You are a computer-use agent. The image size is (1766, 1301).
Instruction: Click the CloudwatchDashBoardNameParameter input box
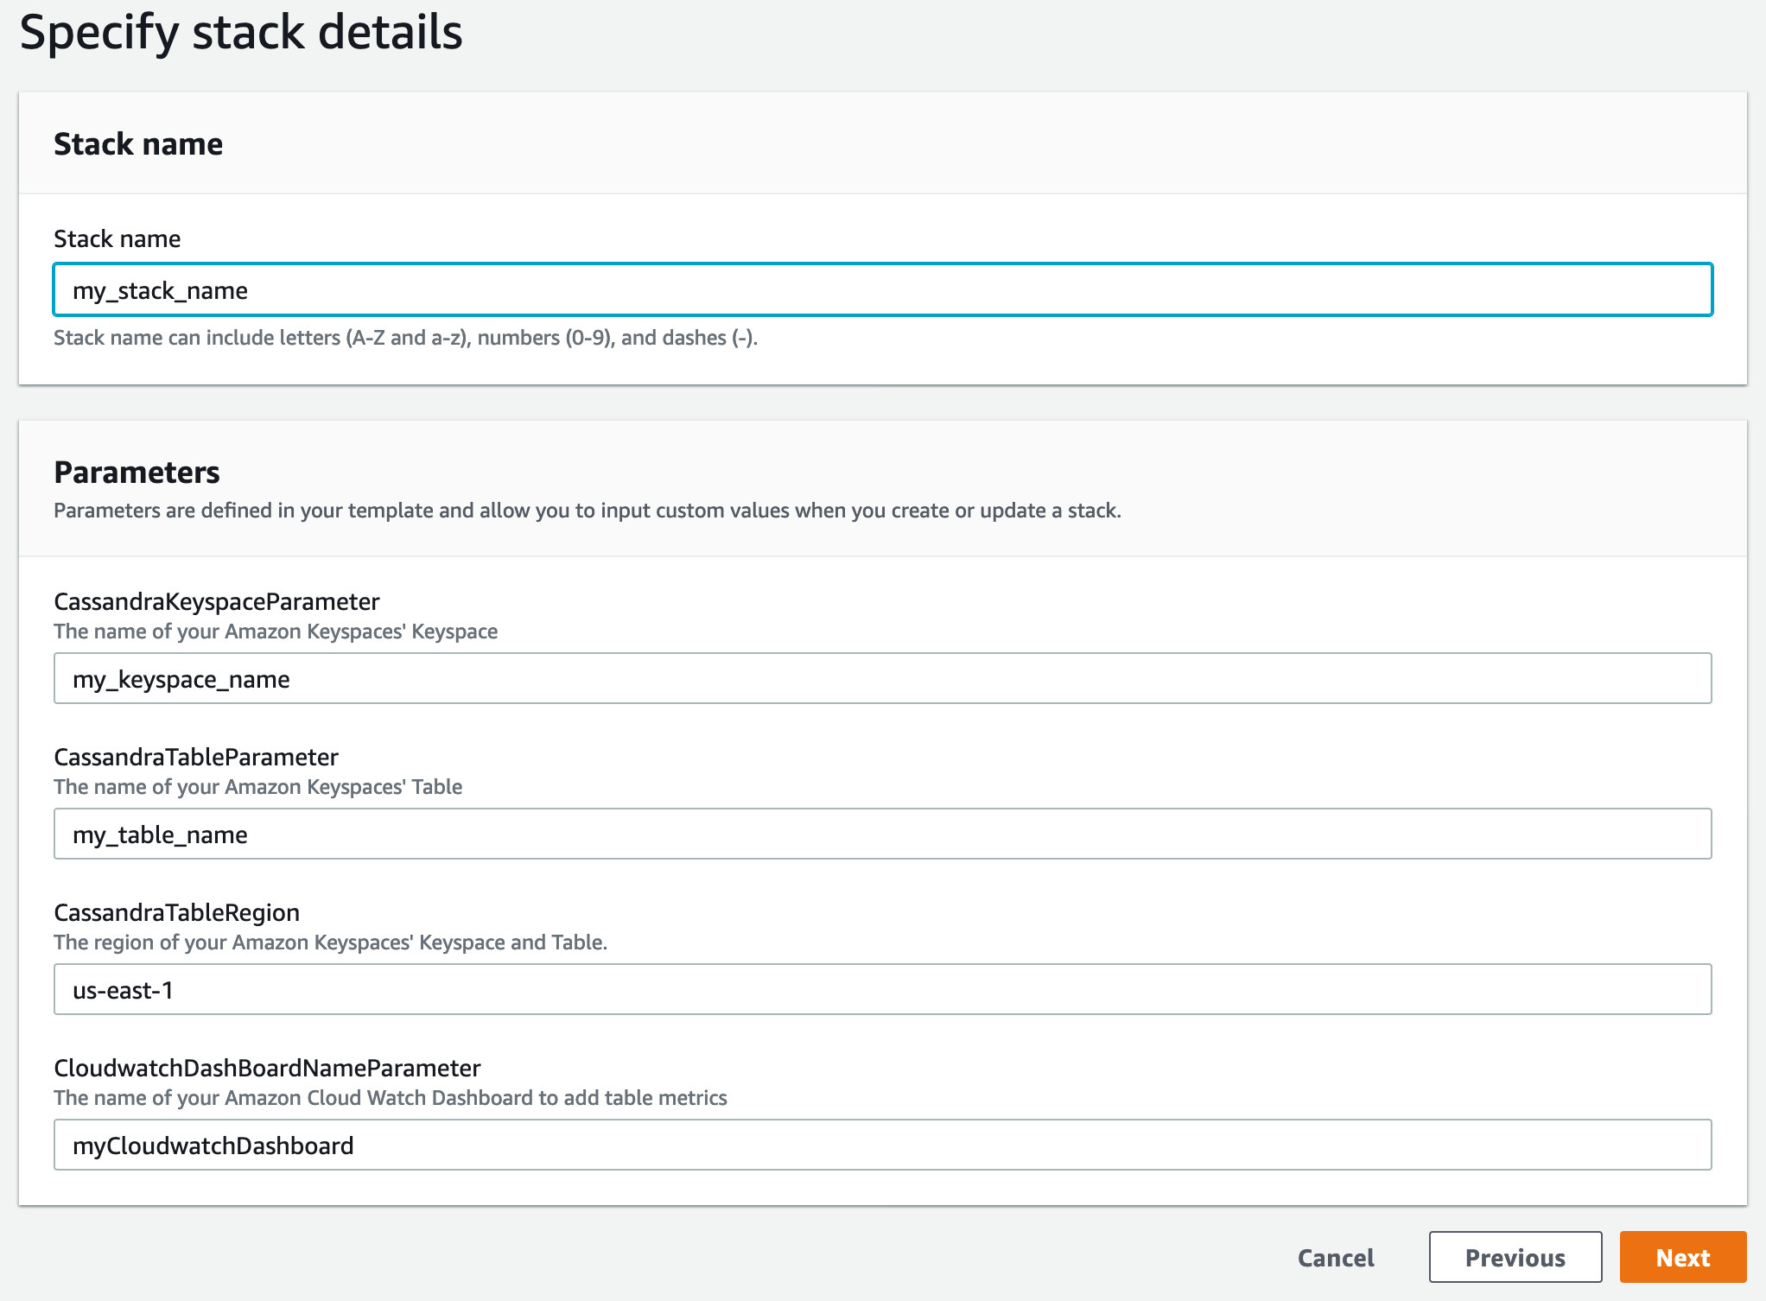(882, 1145)
